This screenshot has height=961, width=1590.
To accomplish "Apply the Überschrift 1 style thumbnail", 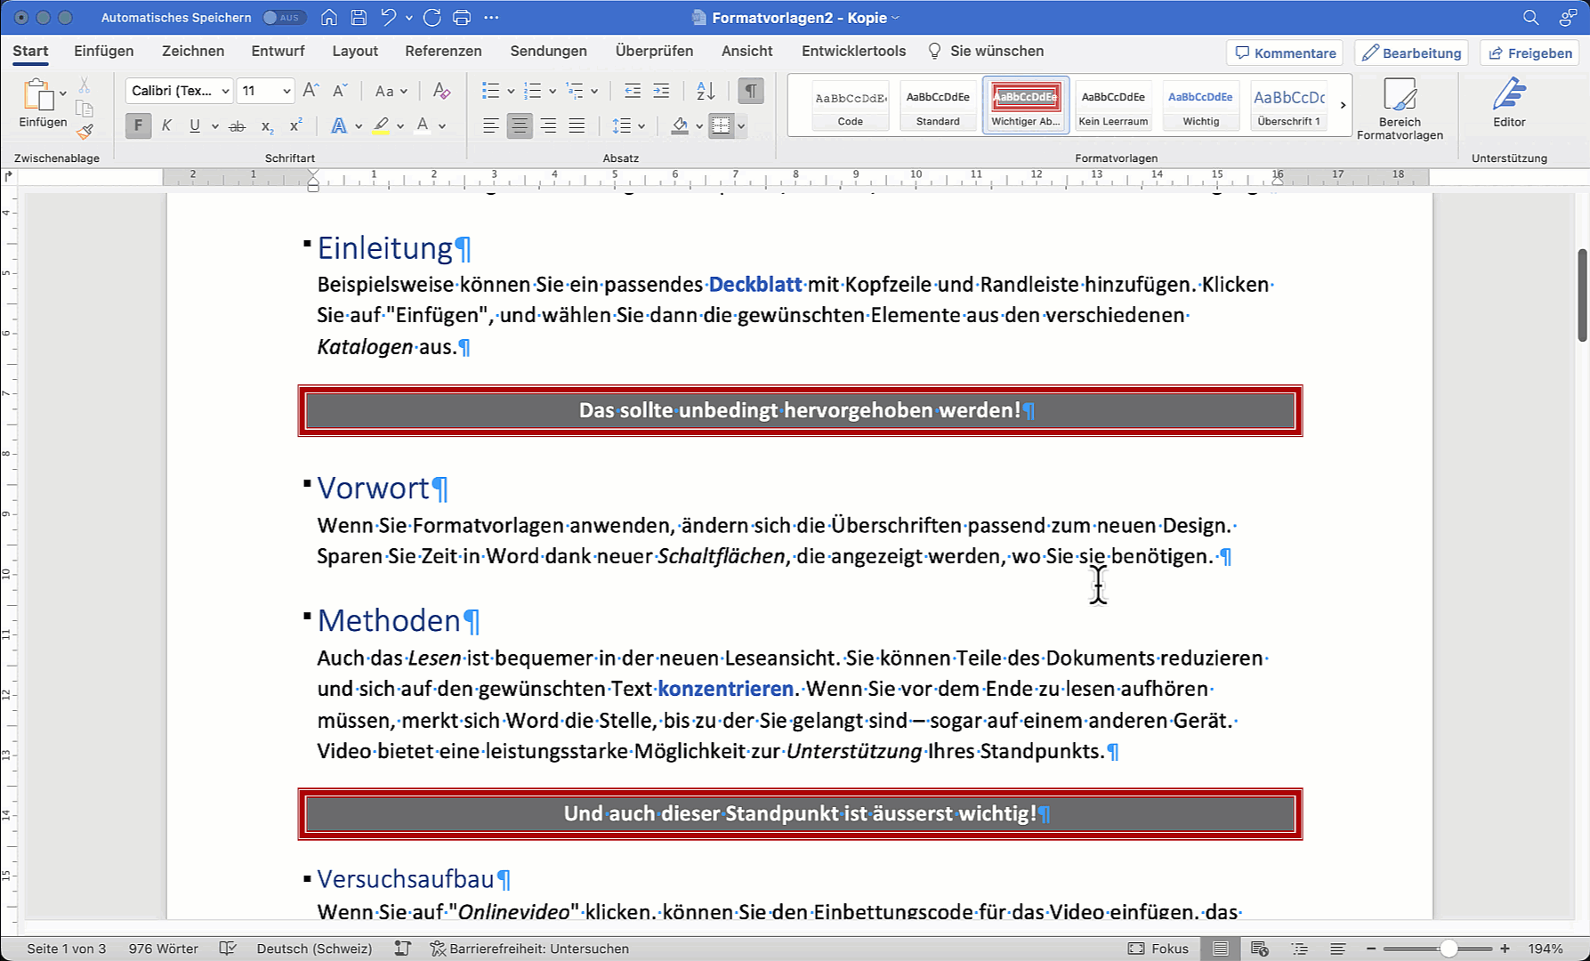I will point(1288,105).
